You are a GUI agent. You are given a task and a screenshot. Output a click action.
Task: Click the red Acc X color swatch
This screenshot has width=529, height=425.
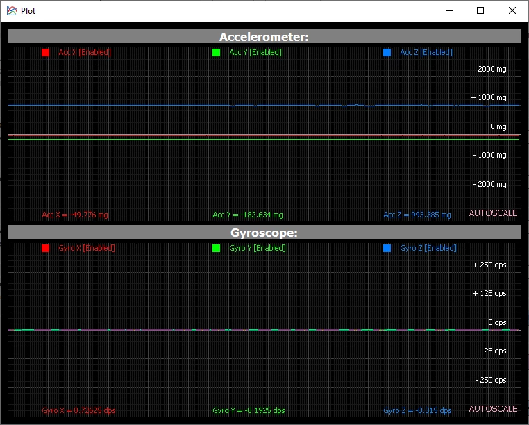tap(46, 52)
